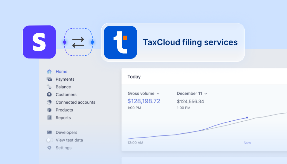Click the Today card heading
287x164 pixels.
[134, 77]
